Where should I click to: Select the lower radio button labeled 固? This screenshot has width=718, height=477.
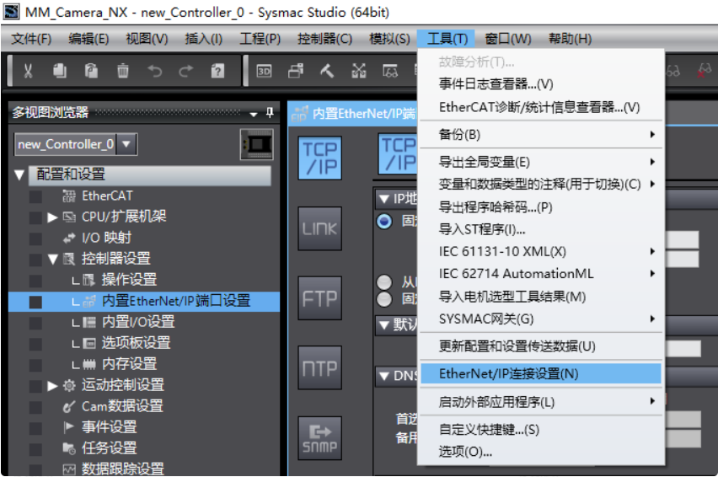(384, 299)
